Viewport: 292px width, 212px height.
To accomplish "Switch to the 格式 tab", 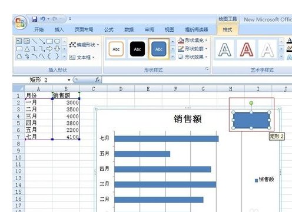I will click(227, 29).
